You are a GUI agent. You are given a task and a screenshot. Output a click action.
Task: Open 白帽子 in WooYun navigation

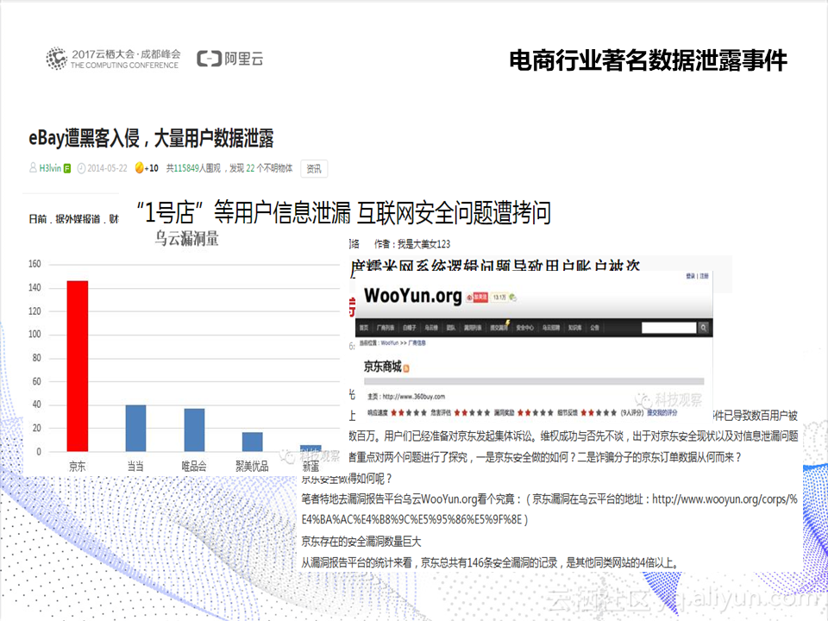pos(409,328)
